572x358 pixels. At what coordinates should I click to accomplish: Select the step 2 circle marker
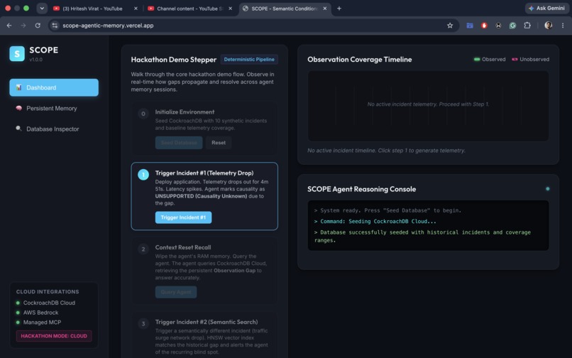[x=143, y=249]
